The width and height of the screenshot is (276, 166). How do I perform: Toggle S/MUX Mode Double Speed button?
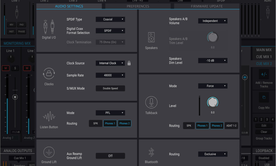tap(110, 88)
